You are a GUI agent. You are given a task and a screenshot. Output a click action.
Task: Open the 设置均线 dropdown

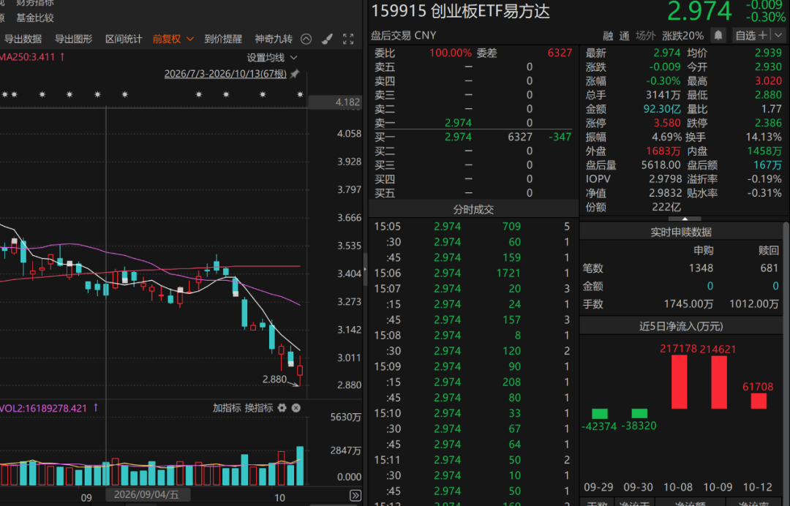[272, 57]
